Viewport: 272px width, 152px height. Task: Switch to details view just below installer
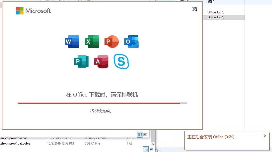[x=140, y=134]
